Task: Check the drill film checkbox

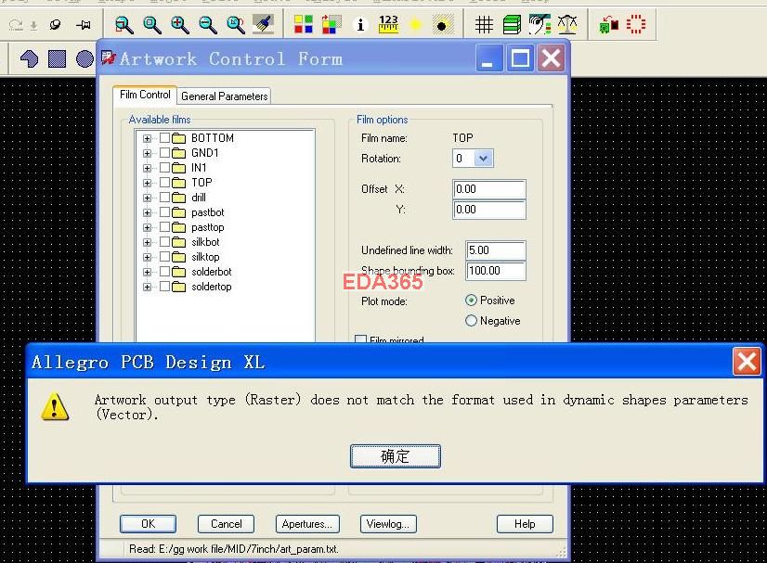Action: (165, 198)
